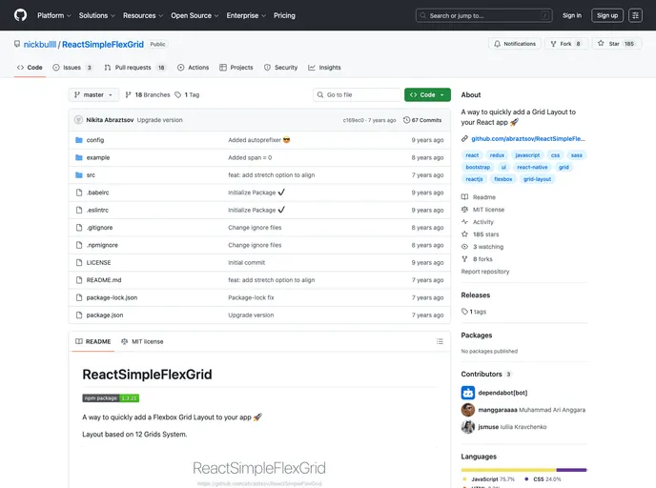This screenshot has width=656, height=488.
Task: Select the README tab in file viewer
Action: click(92, 341)
